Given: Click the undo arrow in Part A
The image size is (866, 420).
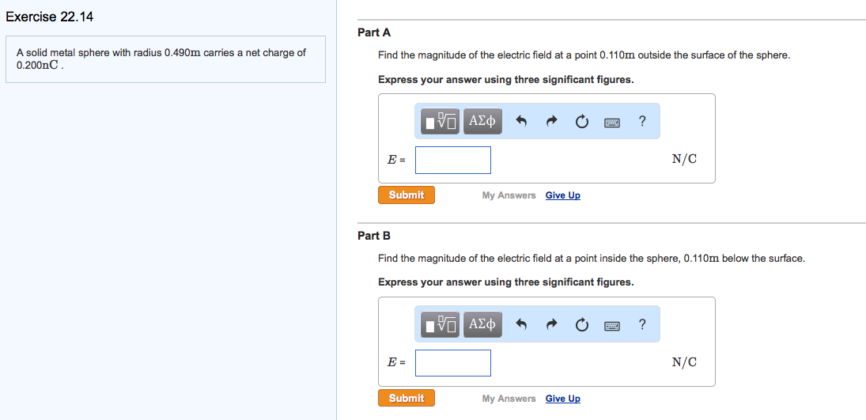Looking at the screenshot, I should (521, 122).
